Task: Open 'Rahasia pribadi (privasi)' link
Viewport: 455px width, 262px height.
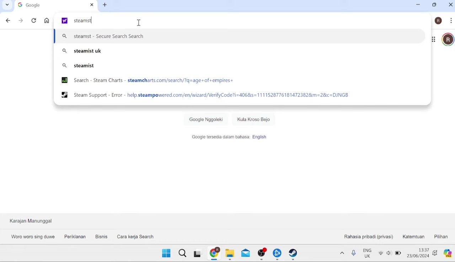Action: click(x=369, y=237)
